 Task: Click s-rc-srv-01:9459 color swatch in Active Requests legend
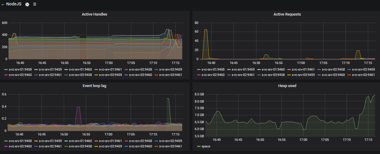click(x=229, y=70)
